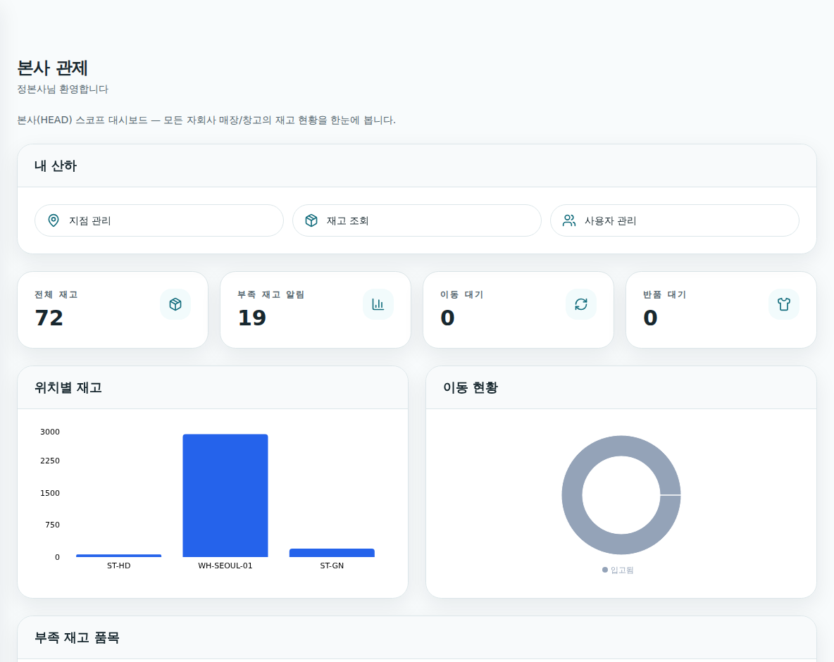Select the 전체 재고 value 72
The image size is (834, 662).
coord(49,318)
